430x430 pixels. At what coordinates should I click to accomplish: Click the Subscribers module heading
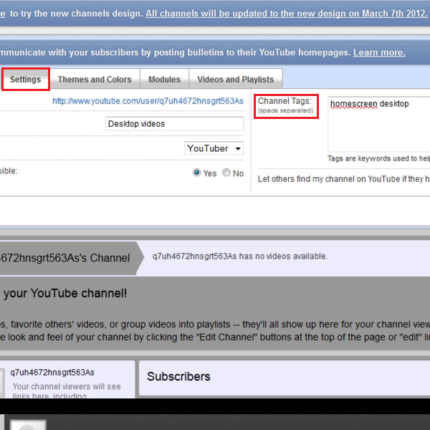coord(178,376)
